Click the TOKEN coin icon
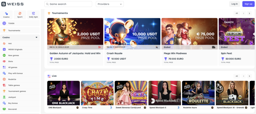256x114 pixels. point(4,23)
